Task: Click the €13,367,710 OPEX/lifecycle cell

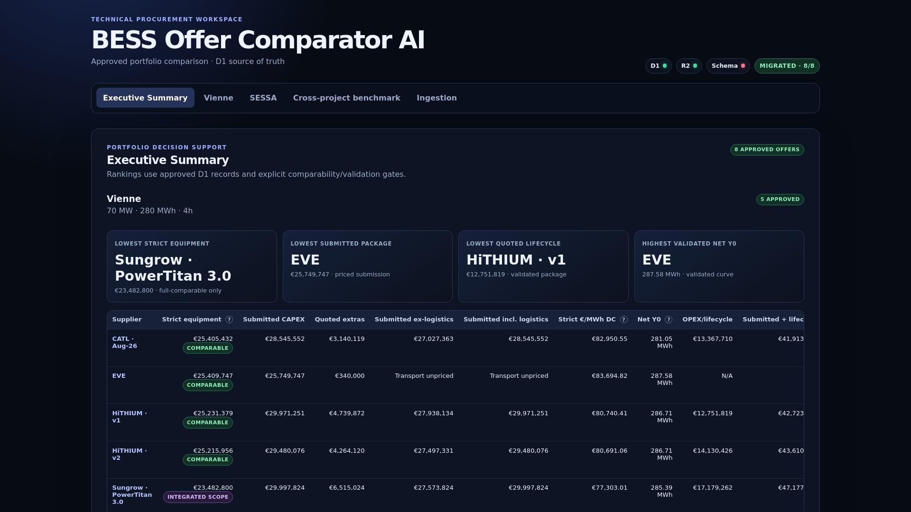Action: pos(713,339)
